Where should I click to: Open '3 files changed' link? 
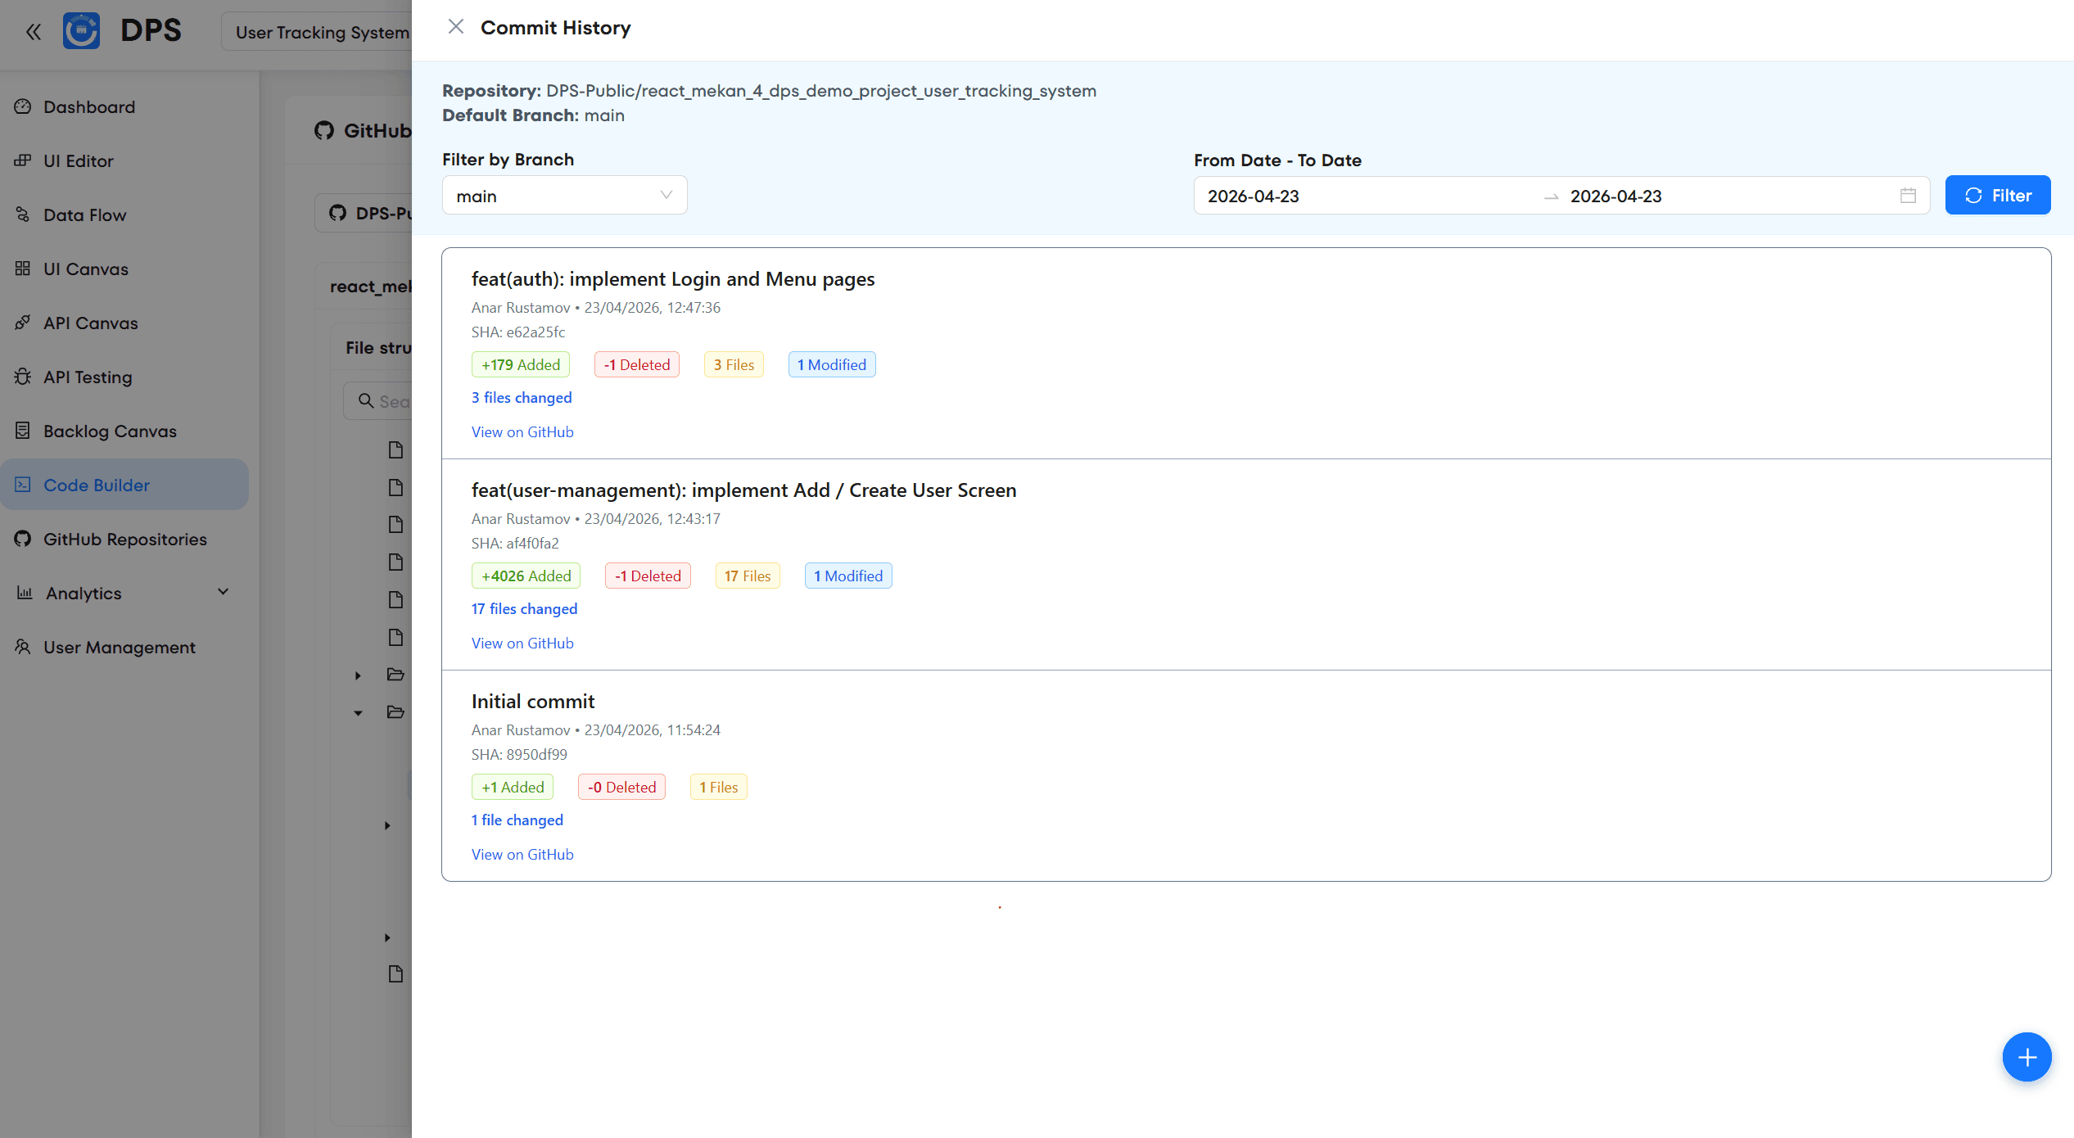pyautogui.click(x=522, y=398)
